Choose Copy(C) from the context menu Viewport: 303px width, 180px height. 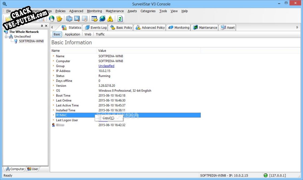108,118
